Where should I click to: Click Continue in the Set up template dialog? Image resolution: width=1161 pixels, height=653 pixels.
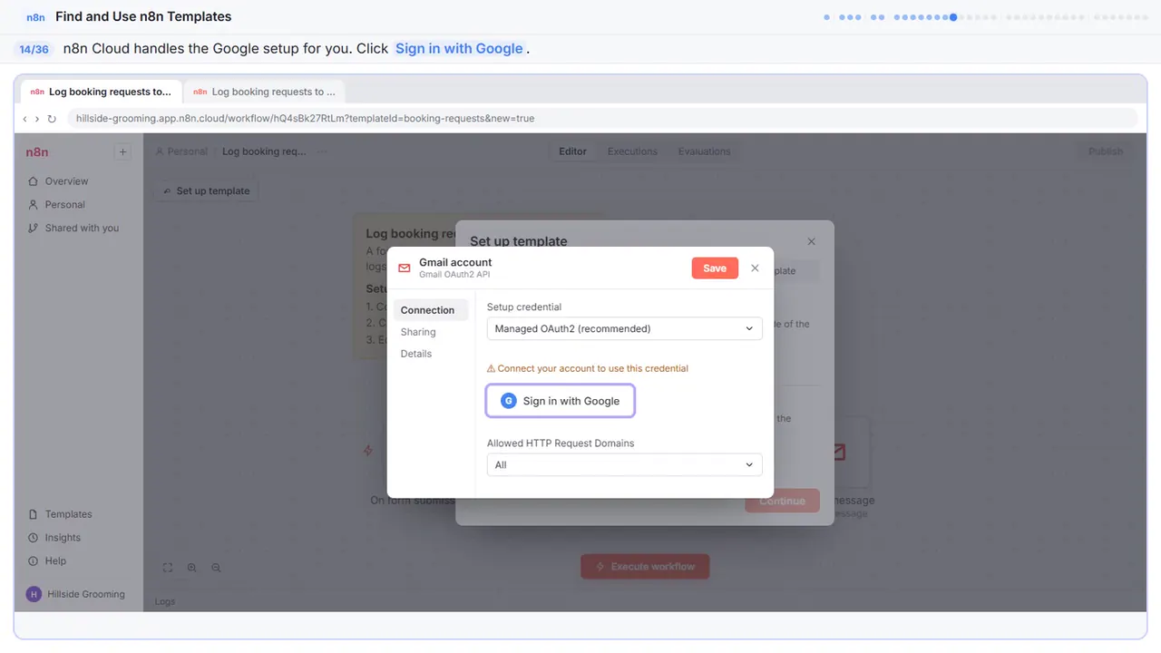coord(782,502)
